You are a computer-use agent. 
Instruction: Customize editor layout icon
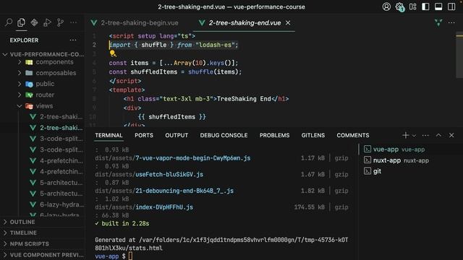coord(413,6)
